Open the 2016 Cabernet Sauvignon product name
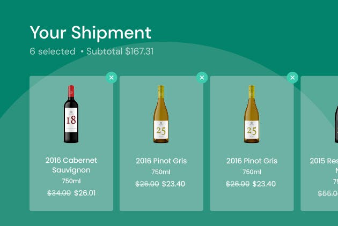The height and width of the screenshot is (226, 338). point(71,165)
